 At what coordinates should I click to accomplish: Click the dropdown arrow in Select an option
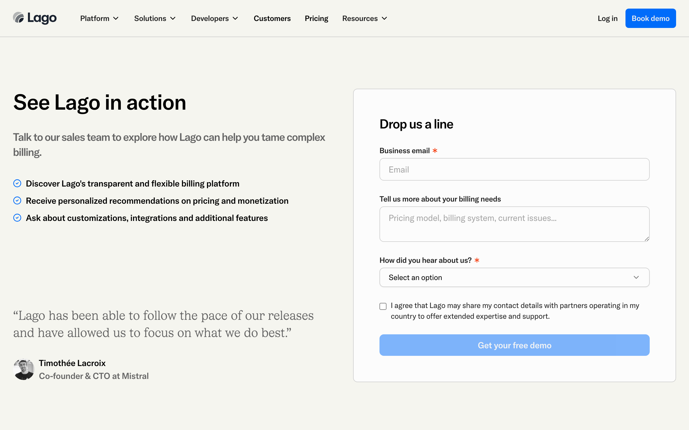pyautogui.click(x=636, y=277)
